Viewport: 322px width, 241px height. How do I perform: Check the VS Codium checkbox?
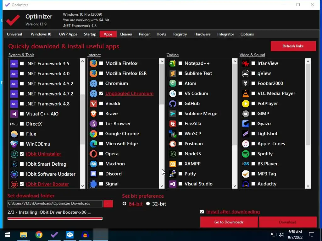click(180, 94)
